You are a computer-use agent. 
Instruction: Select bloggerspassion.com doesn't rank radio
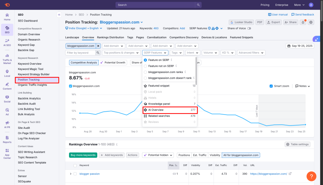[x=145, y=78]
